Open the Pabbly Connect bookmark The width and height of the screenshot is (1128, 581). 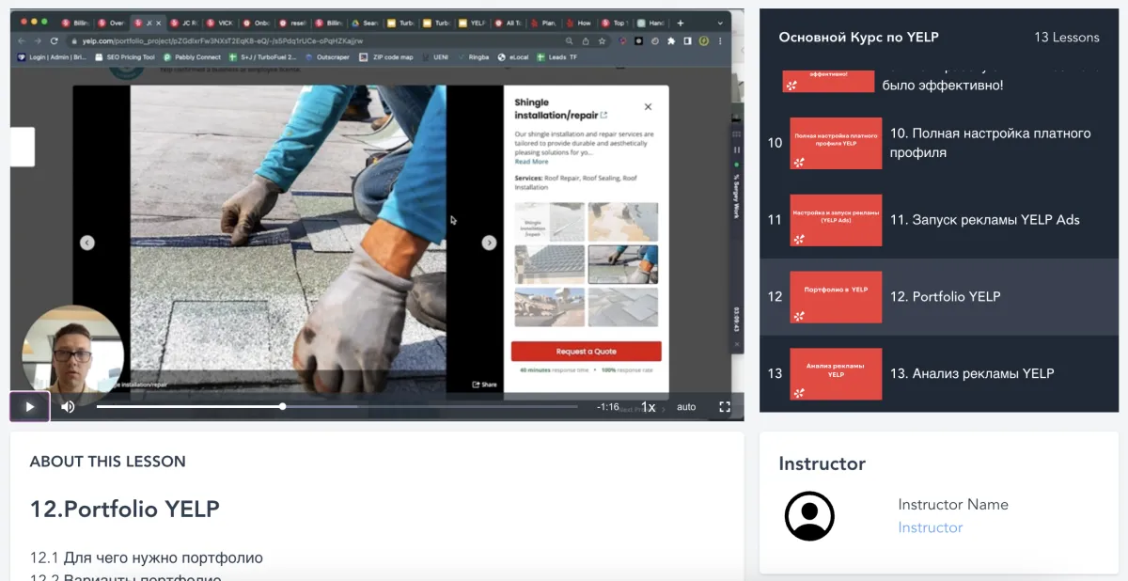click(x=193, y=57)
